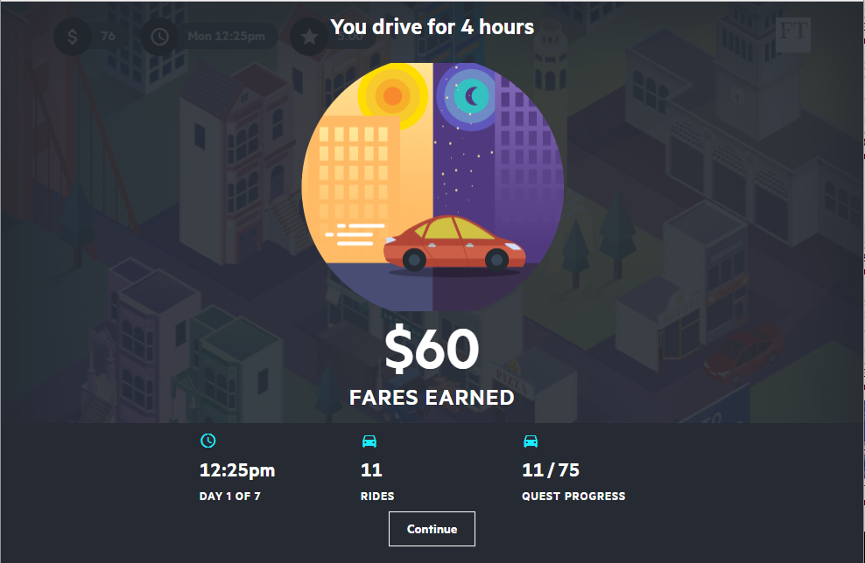The width and height of the screenshot is (865, 563).
Task: Click the $60 fares earned amount
Action: pos(432,349)
